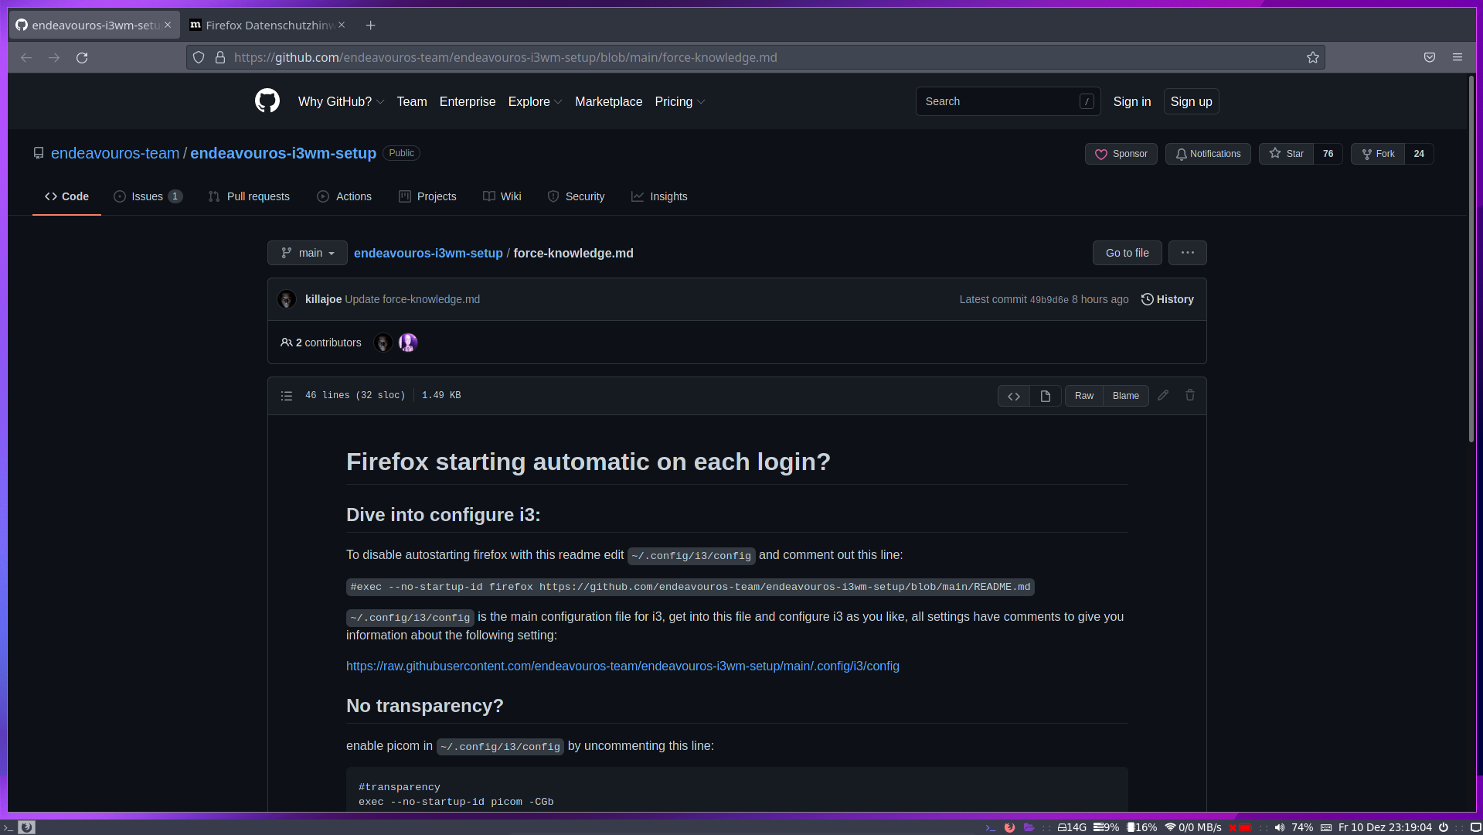Open the three-dots more file options
The width and height of the screenshot is (1483, 835).
(1188, 253)
